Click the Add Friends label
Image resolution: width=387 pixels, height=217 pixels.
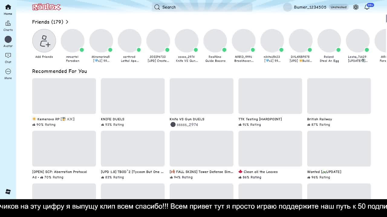pyautogui.click(x=44, y=57)
